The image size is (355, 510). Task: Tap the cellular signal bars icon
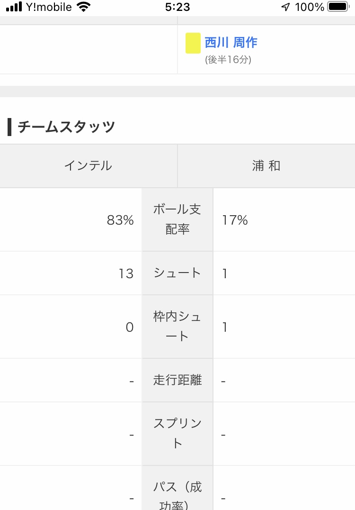coord(14,7)
